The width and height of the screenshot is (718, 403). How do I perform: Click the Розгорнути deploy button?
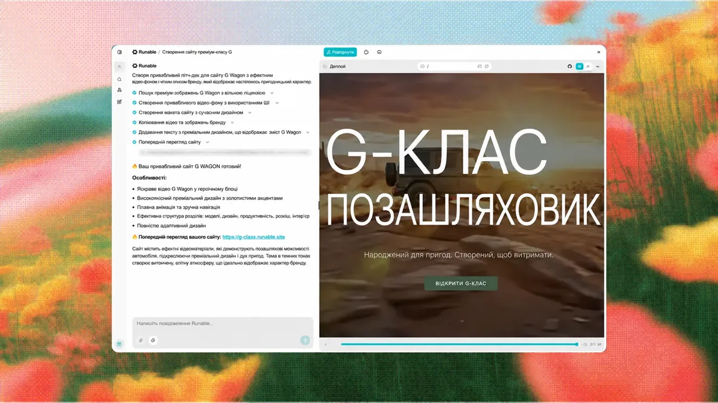pyautogui.click(x=340, y=52)
